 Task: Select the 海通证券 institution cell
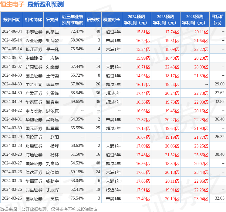point(34,154)
